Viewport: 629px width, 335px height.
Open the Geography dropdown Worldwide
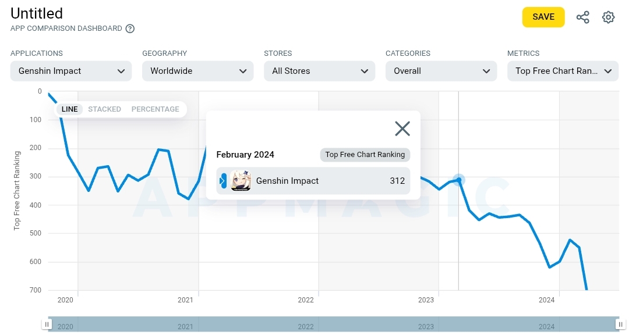tap(198, 71)
